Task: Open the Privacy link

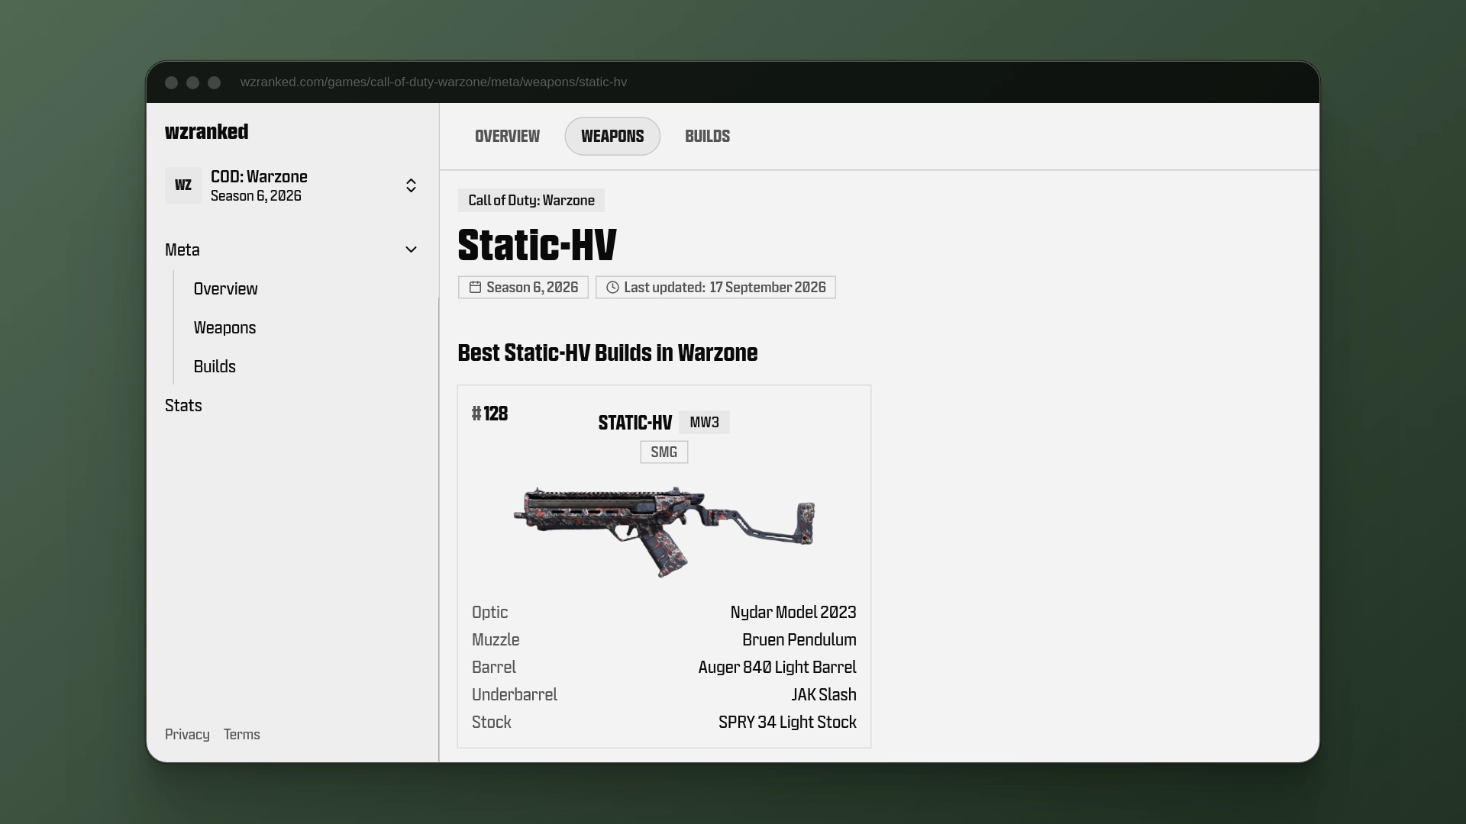Action: [187, 734]
